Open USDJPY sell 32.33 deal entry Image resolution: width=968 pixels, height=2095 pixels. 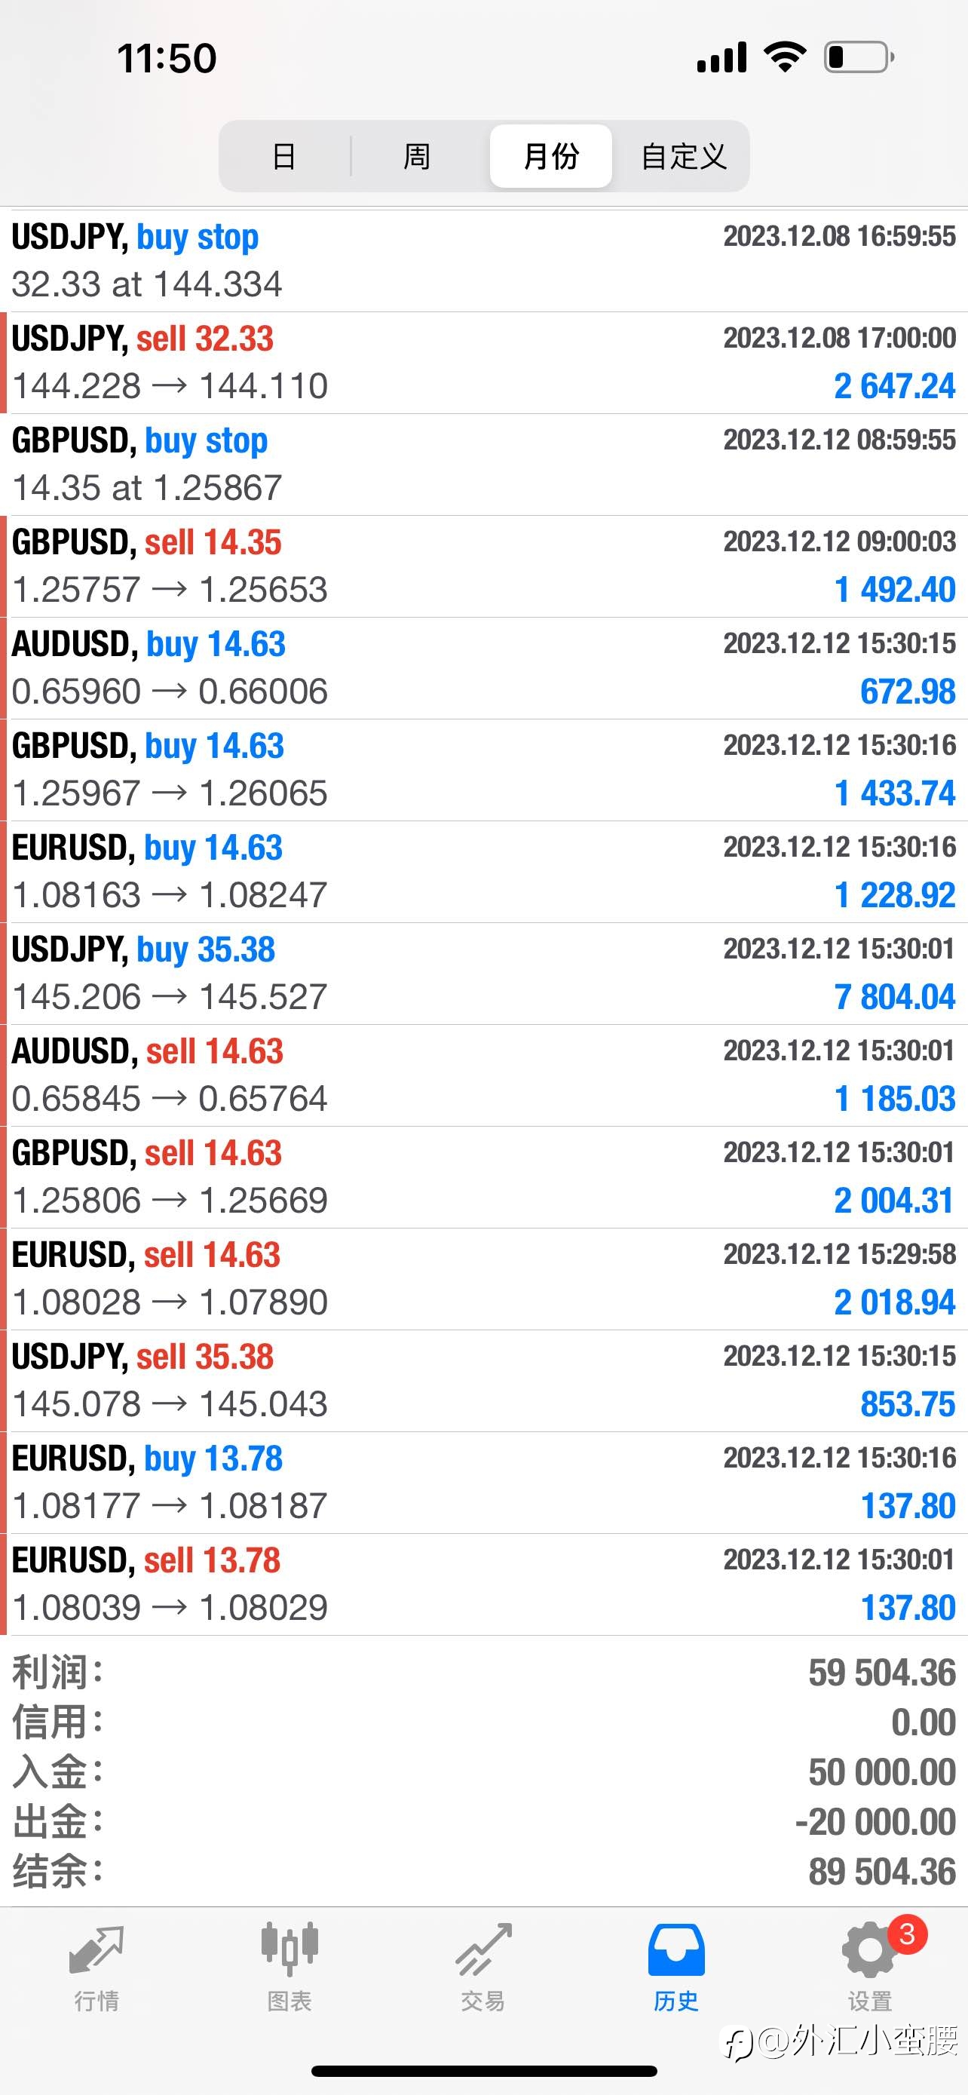click(483, 363)
